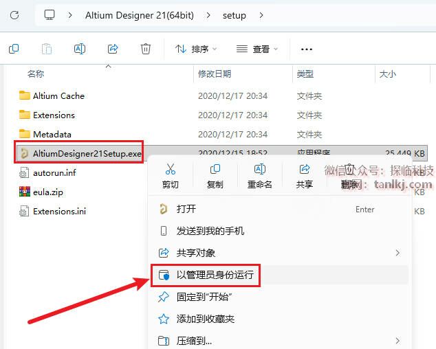Screen dimensions: 436x349
Task: Click the This PC monitor icon
Action: point(50,15)
